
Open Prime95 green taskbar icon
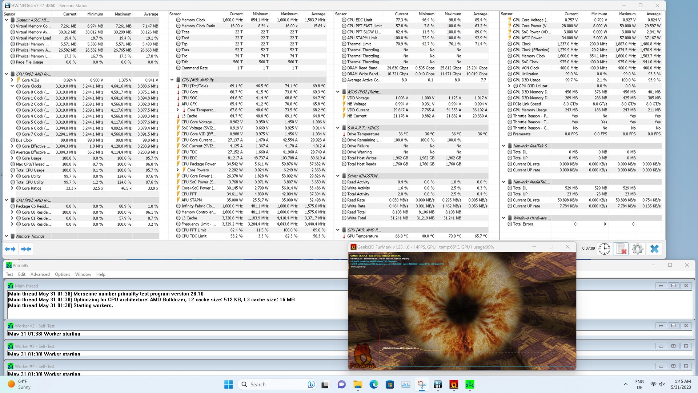tap(469, 384)
